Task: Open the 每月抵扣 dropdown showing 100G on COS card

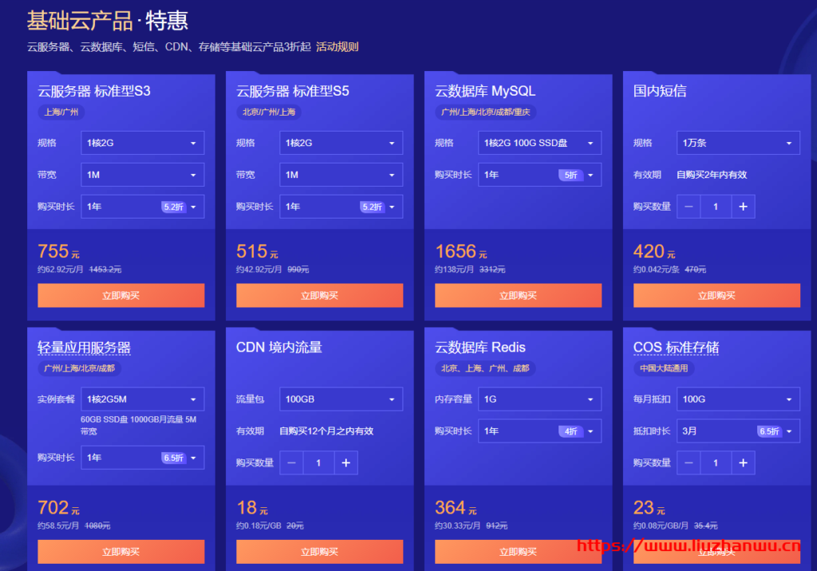Action: [x=738, y=399]
